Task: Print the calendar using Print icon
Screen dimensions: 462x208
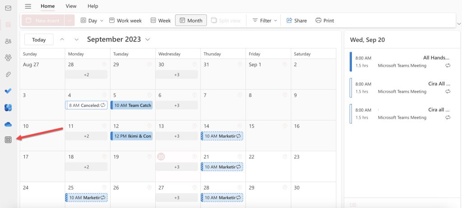Action: pyautogui.click(x=325, y=20)
